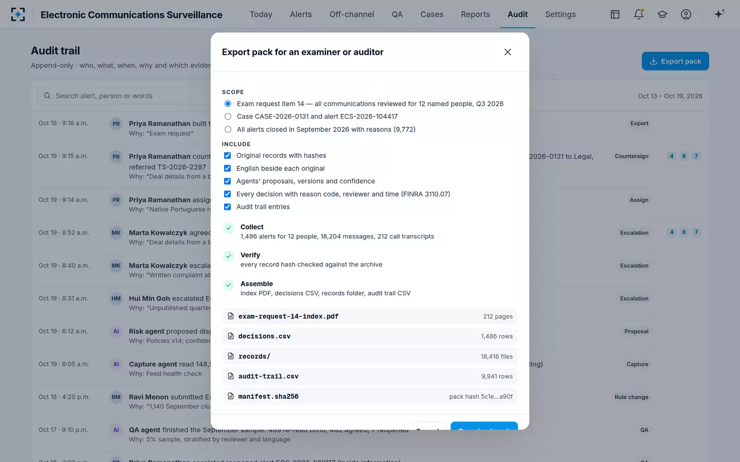Open the user profile icon

pyautogui.click(x=686, y=14)
